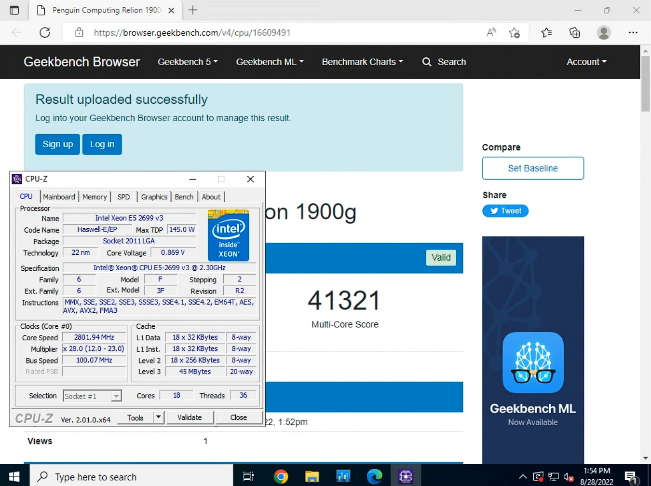Select the Bench tab in CPU-Z
Screen dimensions: 651x486
coord(184,197)
